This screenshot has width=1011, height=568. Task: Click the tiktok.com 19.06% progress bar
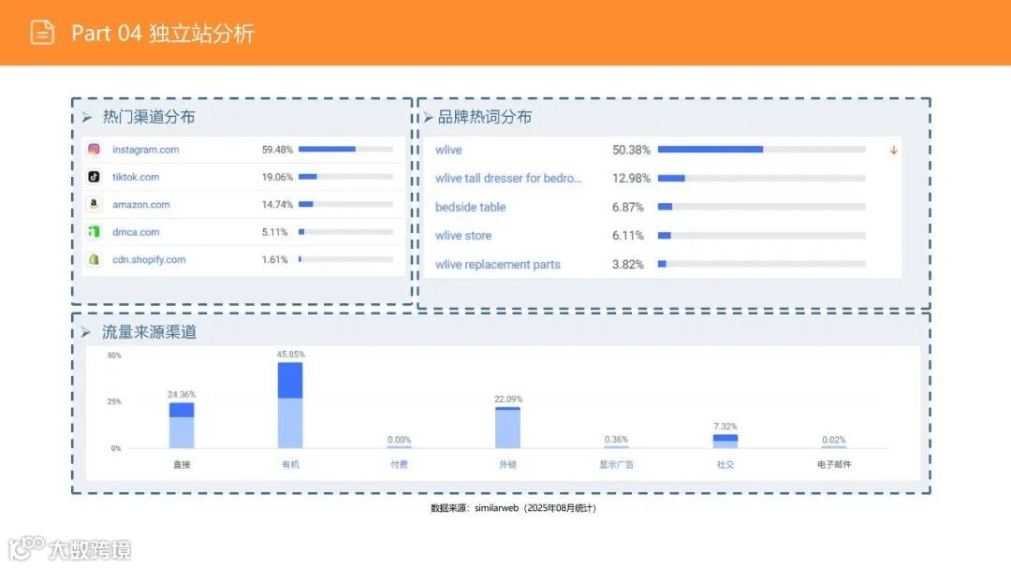click(345, 177)
